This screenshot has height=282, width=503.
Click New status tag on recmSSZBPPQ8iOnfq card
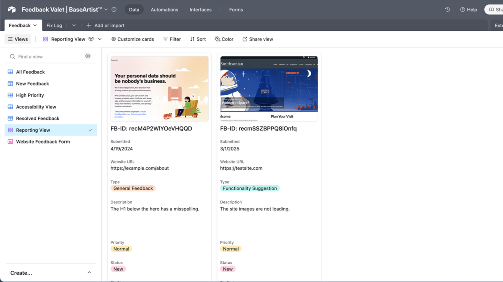pos(228,269)
